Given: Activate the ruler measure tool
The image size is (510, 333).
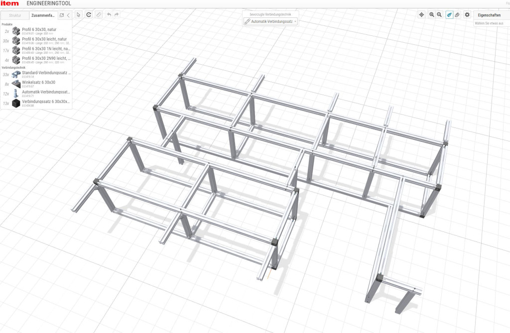Looking at the screenshot, I should [99, 14].
